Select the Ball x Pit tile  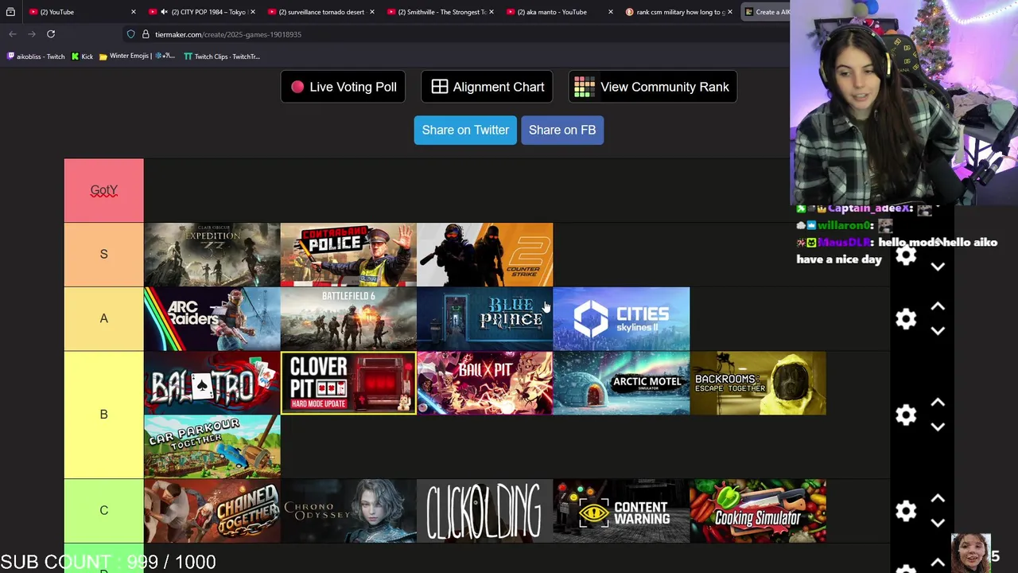pos(485,383)
